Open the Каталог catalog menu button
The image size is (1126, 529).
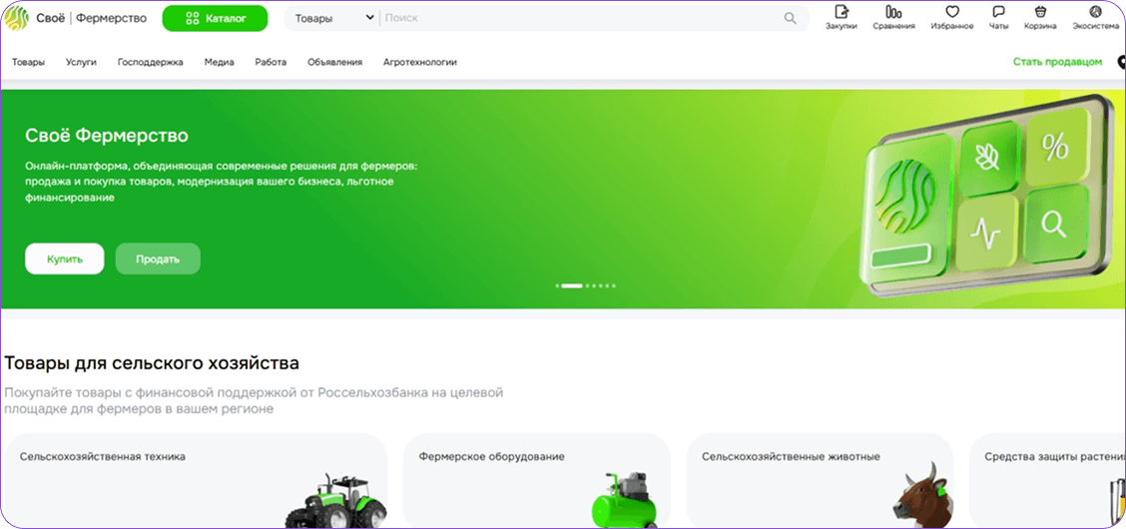point(215,18)
